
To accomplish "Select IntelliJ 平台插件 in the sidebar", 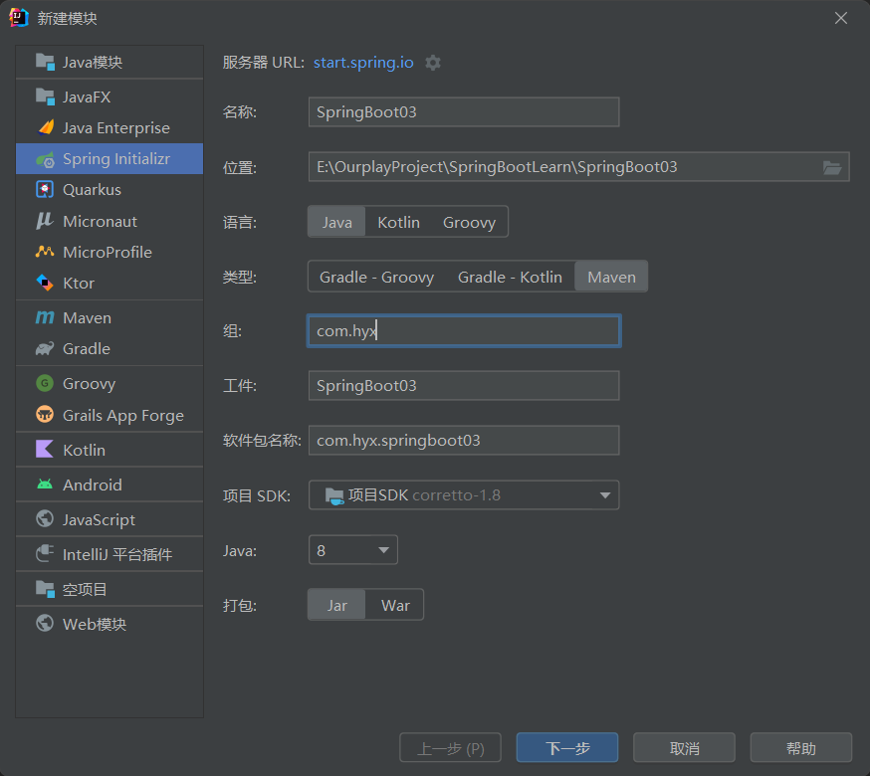I will (x=109, y=553).
